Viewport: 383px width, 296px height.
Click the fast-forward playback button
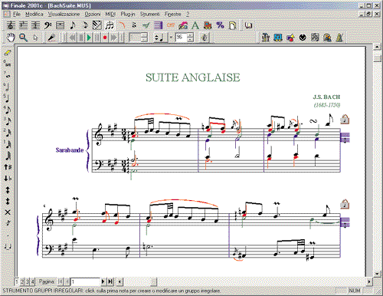[114, 38]
